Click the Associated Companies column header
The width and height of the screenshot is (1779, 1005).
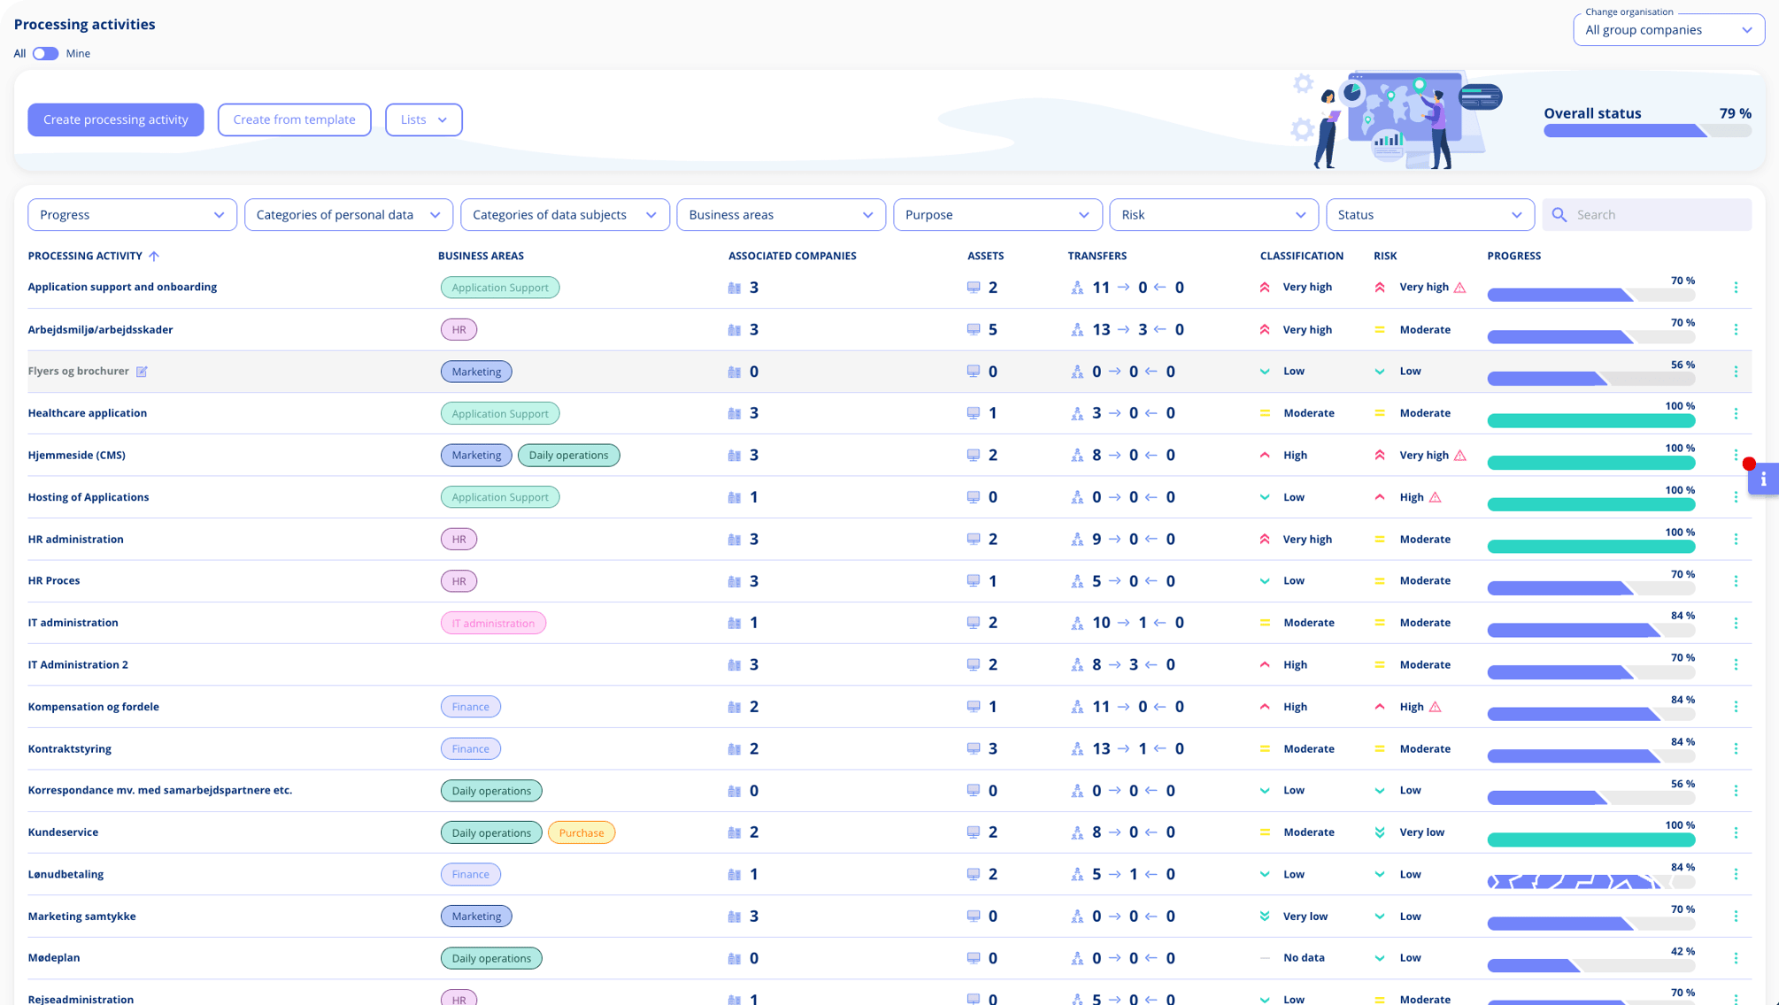coord(792,256)
